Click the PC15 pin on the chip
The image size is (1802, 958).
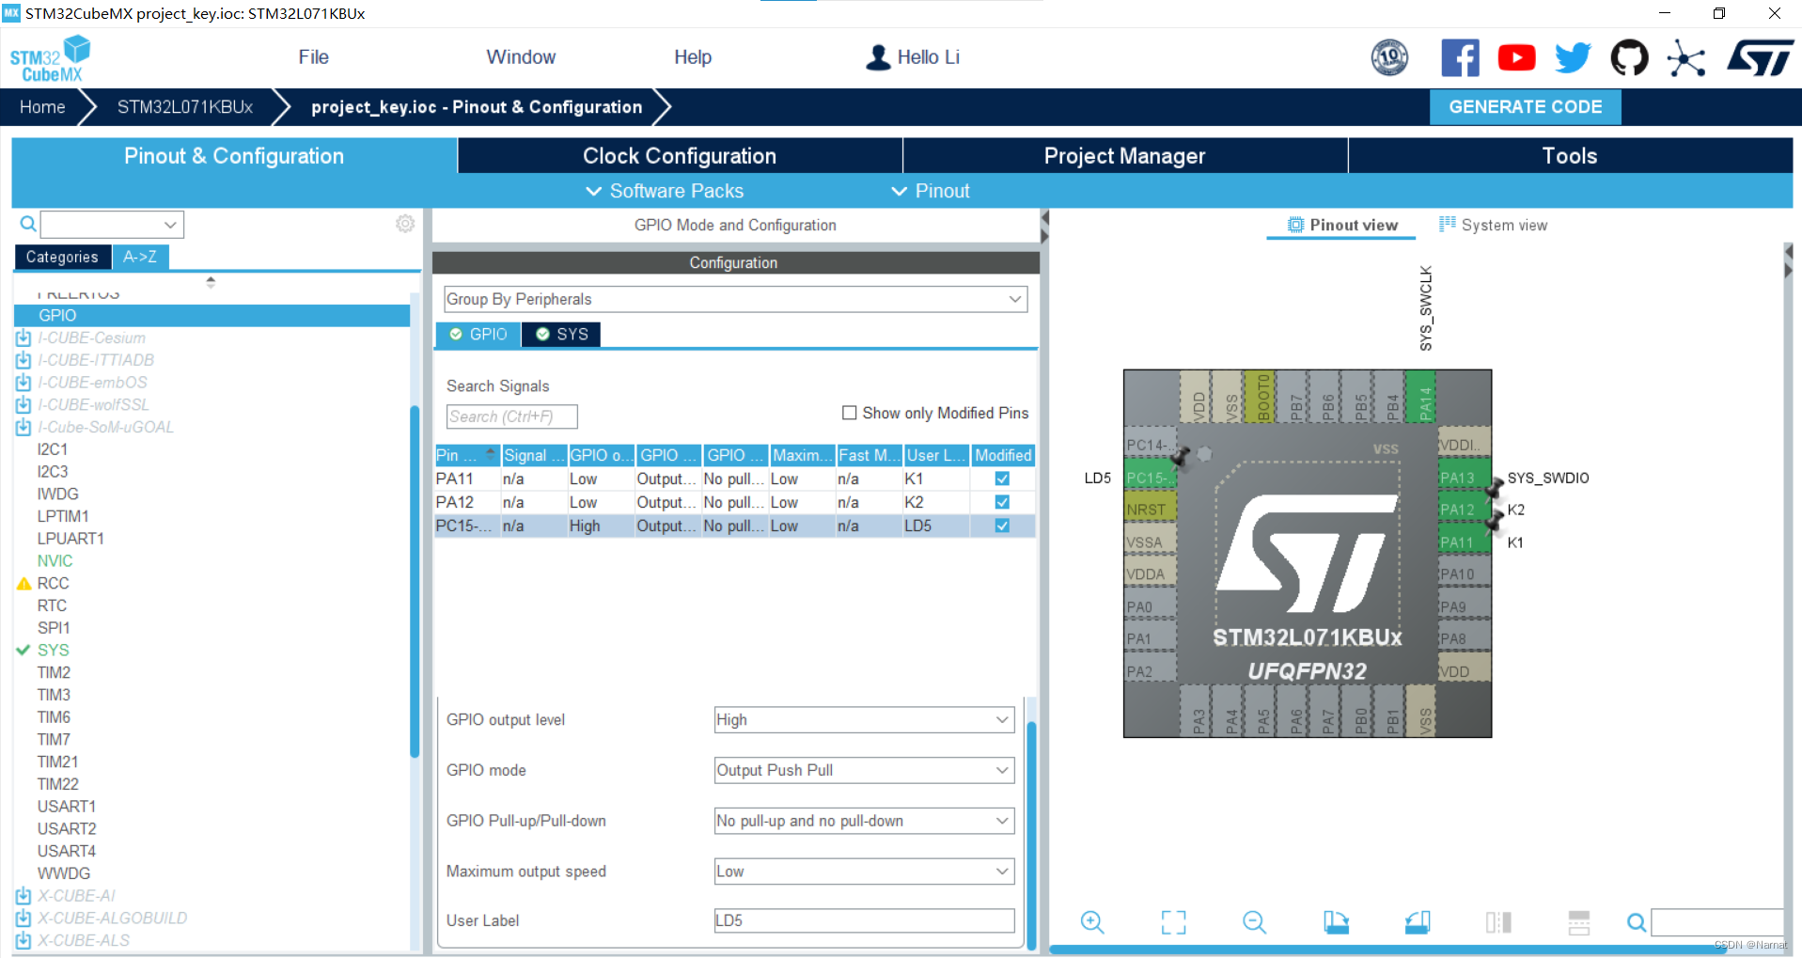click(x=1151, y=478)
